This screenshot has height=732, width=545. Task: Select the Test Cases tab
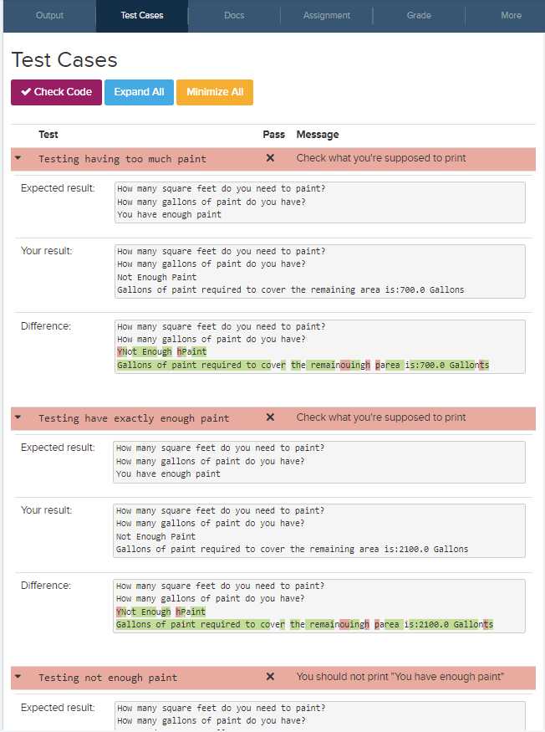click(x=141, y=15)
